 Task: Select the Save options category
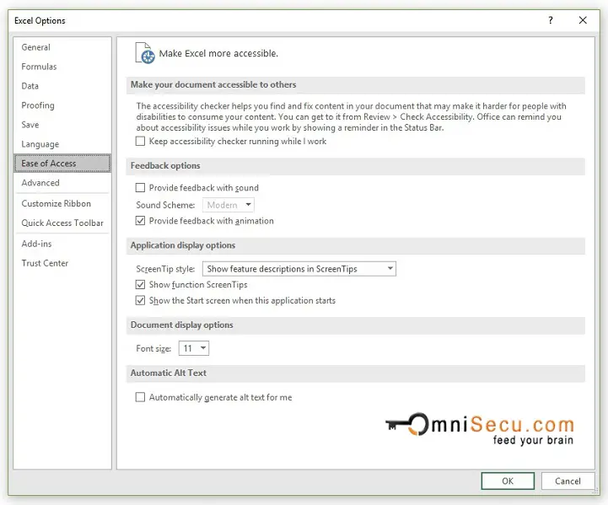(62, 125)
